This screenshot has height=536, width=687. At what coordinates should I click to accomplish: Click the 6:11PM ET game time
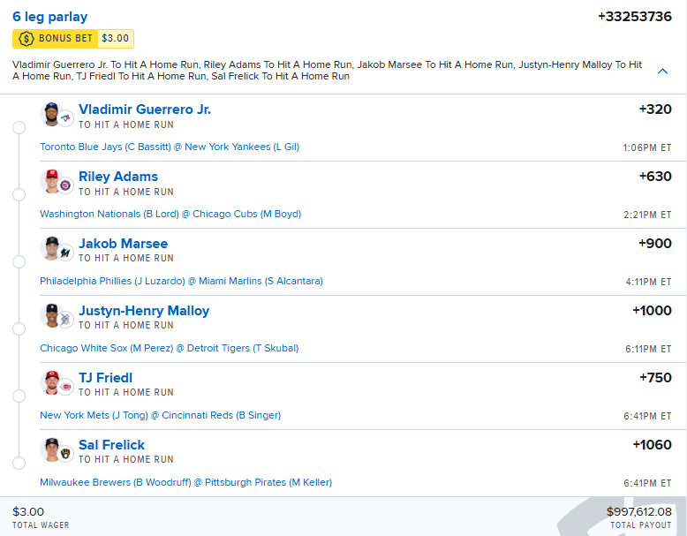coord(648,349)
